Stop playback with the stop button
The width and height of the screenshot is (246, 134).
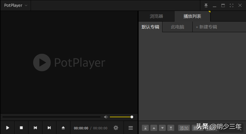(x=21, y=128)
